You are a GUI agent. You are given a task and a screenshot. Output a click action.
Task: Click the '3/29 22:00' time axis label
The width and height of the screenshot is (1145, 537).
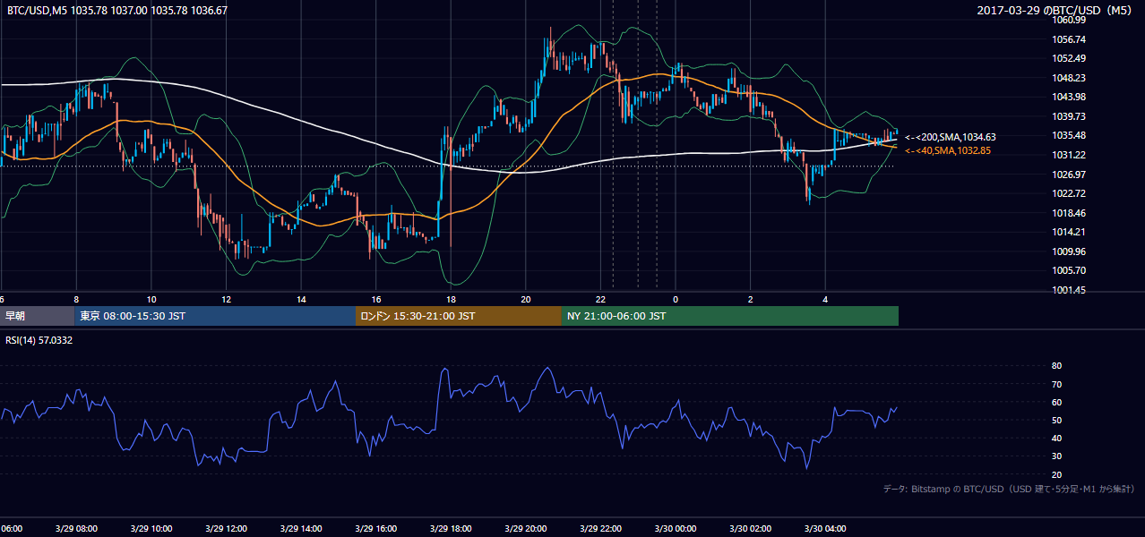point(600,529)
